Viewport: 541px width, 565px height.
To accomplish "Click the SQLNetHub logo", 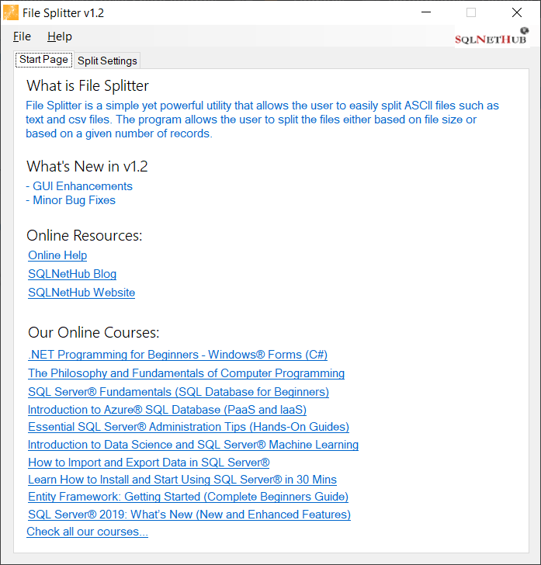I will [x=492, y=36].
